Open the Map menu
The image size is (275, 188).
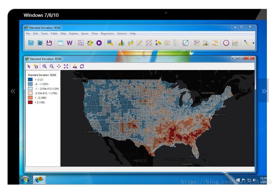click(63, 33)
